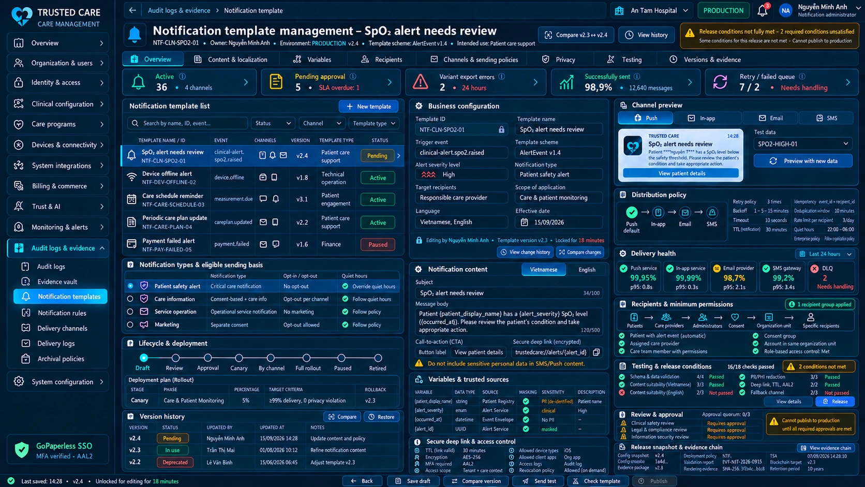
Task: Click the Full rollout lifecycle marker
Action: click(x=307, y=358)
